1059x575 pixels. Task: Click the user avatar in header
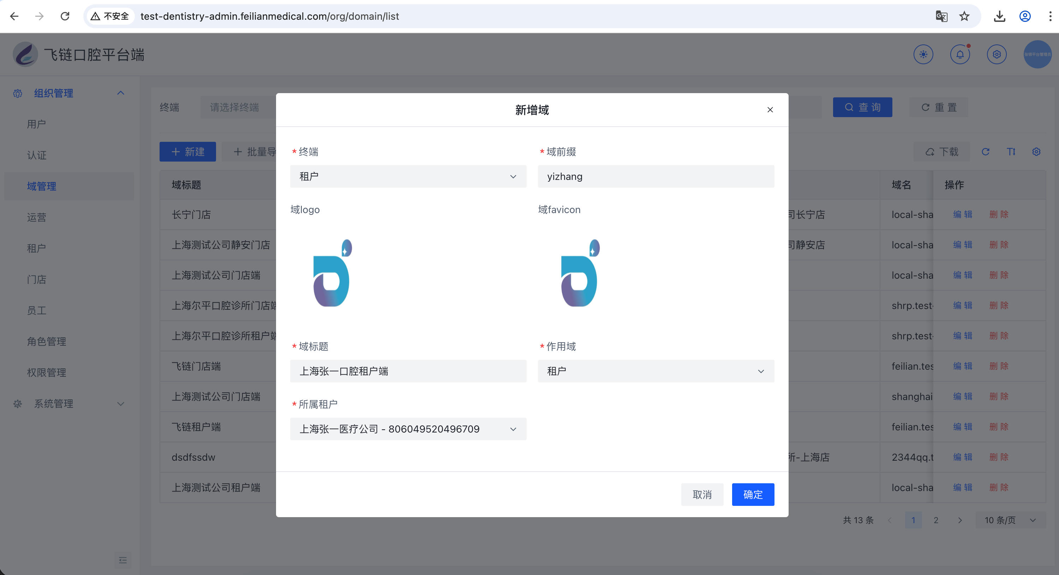point(1037,54)
